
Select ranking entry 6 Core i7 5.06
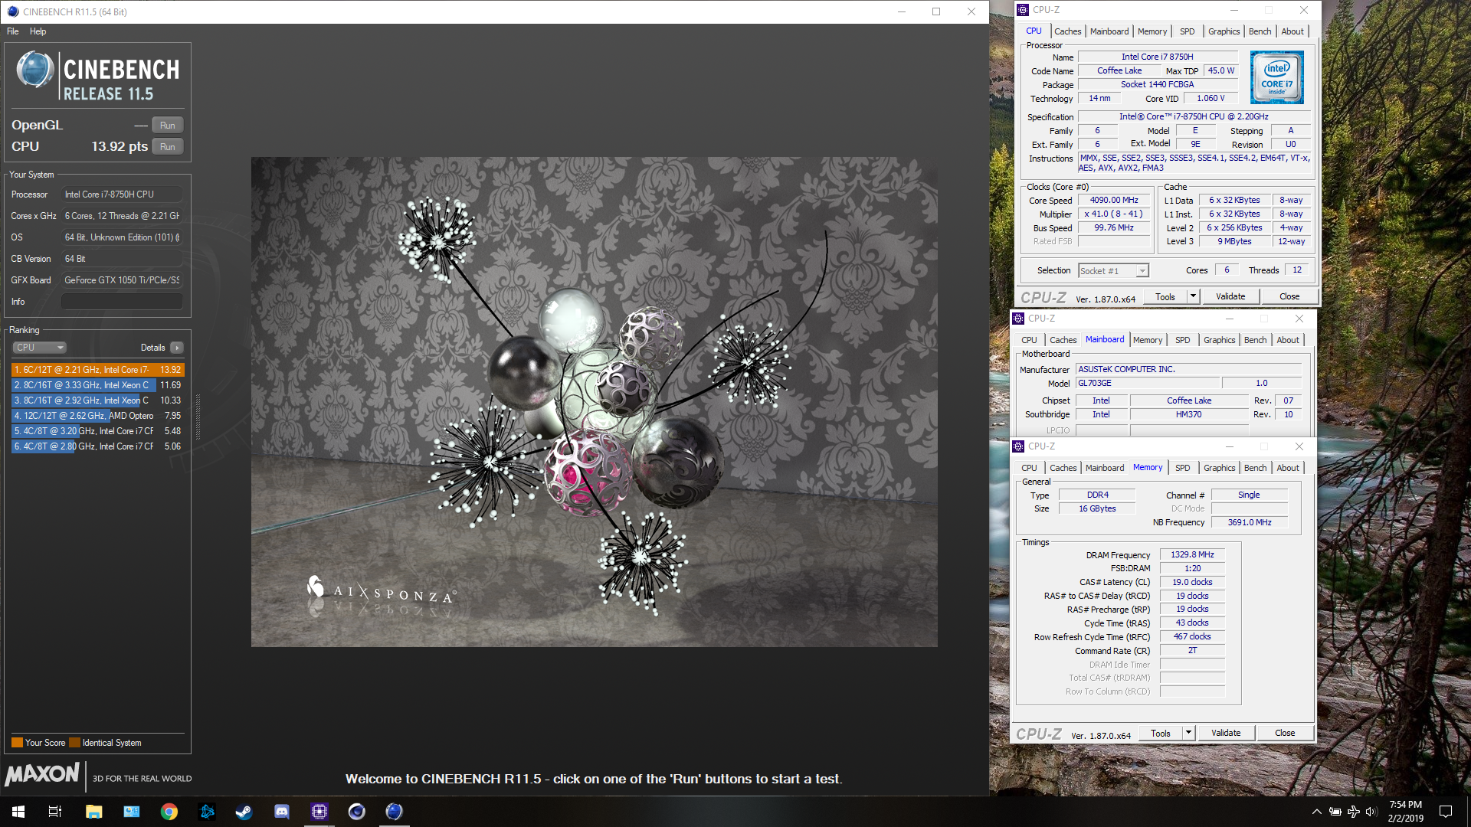(x=98, y=446)
